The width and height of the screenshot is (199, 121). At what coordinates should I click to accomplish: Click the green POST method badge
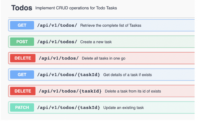pos(22,42)
